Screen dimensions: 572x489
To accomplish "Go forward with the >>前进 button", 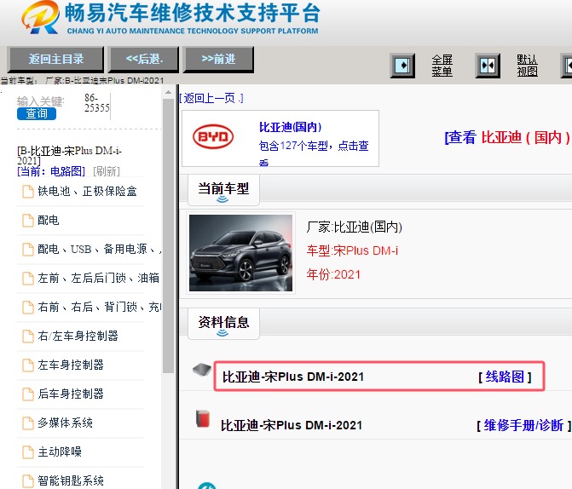I will point(218,59).
